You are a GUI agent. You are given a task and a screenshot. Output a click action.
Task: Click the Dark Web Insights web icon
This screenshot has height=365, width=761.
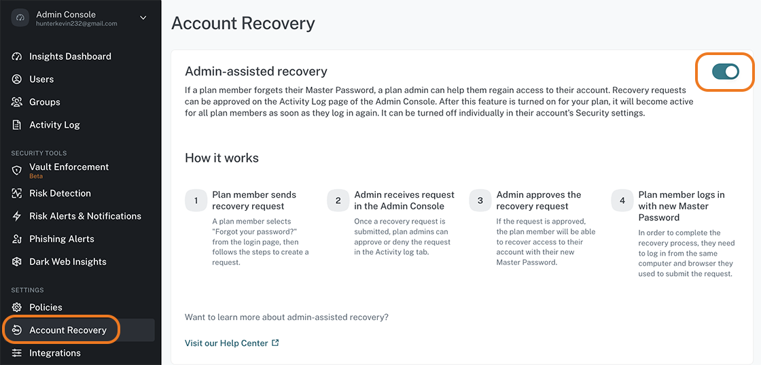click(x=17, y=262)
